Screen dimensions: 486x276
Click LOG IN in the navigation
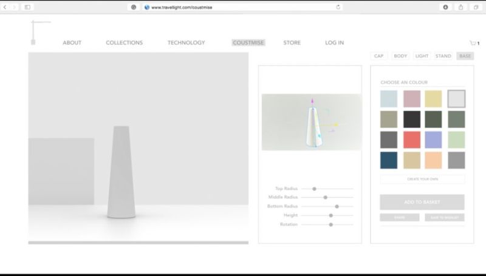335,42
